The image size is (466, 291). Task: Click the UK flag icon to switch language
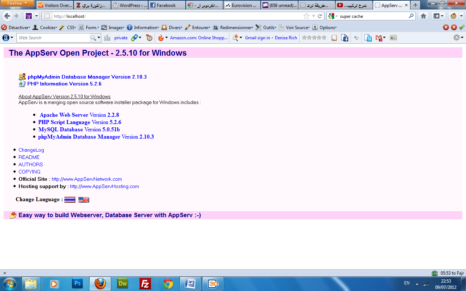(83, 199)
